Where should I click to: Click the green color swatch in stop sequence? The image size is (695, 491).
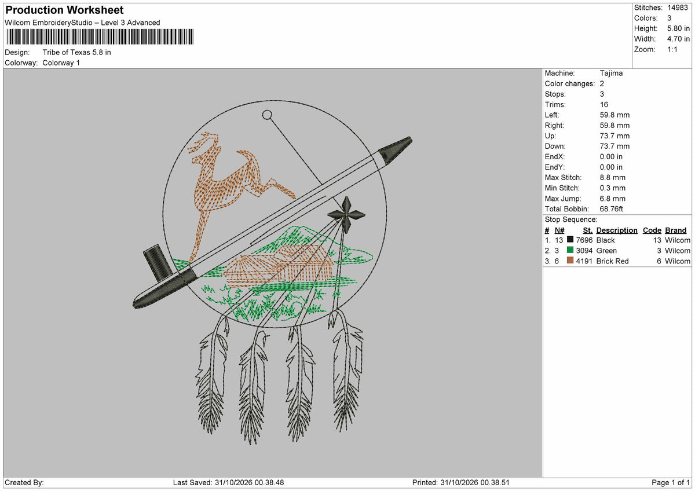(x=570, y=250)
